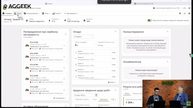The width and height of the screenshot is (193, 108).
Task: Click the humidity droplet icon
Action: pos(84,20)
